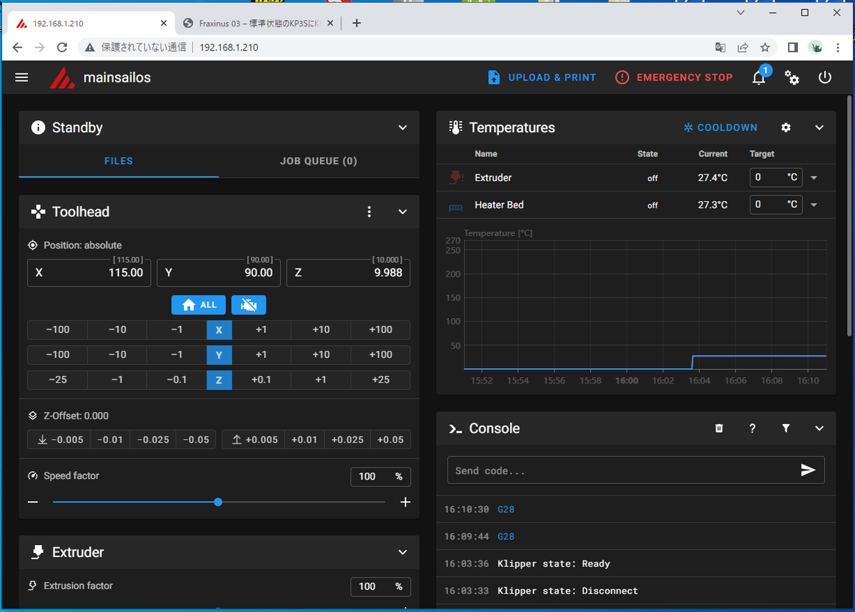This screenshot has height=612, width=855.
Task: Home the Y axis
Action: point(219,354)
